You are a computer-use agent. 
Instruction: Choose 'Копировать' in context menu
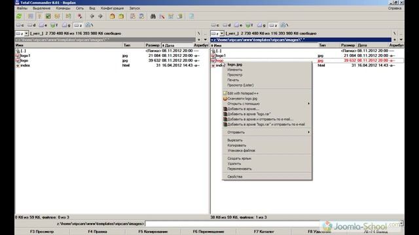pos(267,145)
